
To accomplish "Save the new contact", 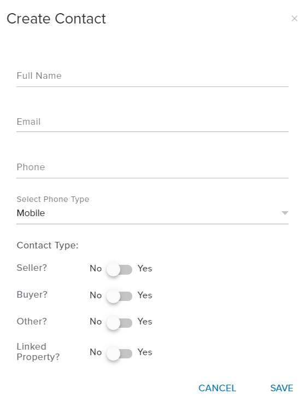I will tap(281, 388).
